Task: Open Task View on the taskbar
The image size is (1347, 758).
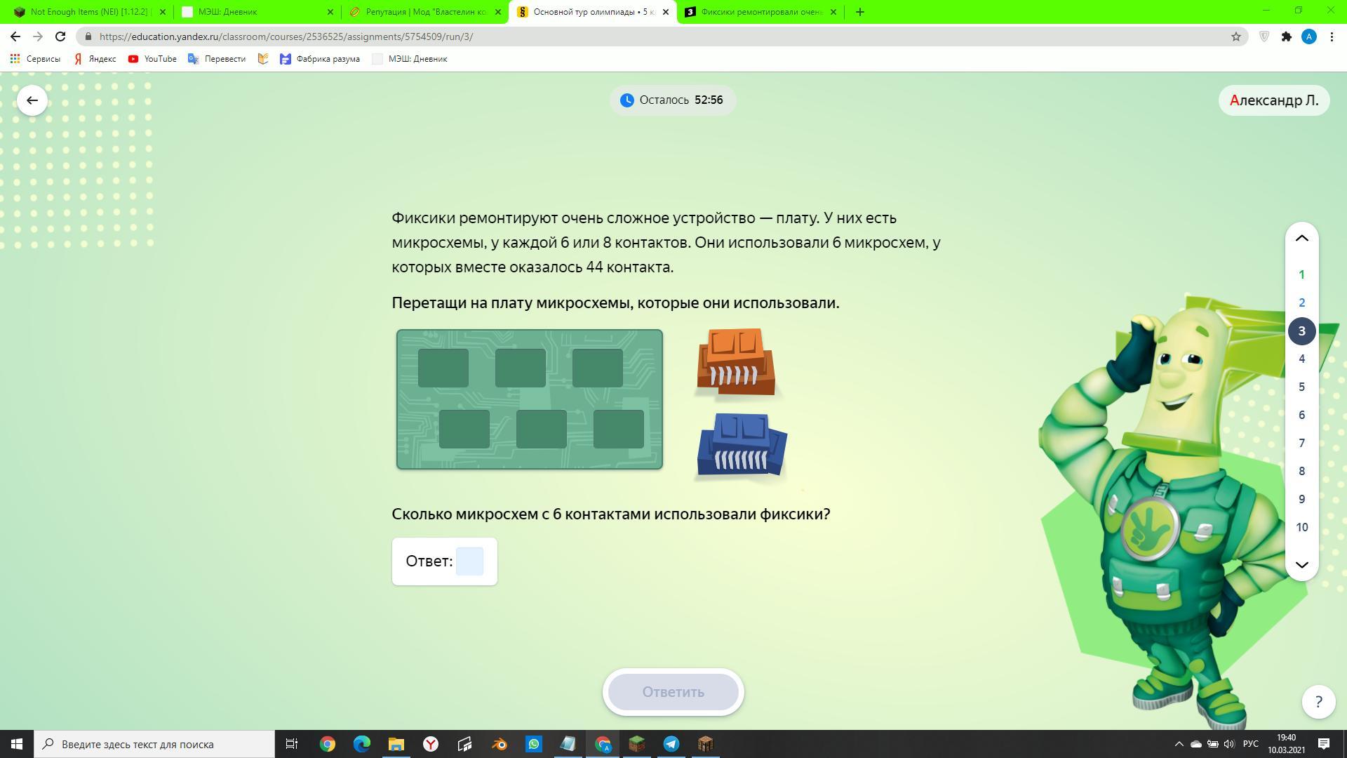Action: click(292, 744)
